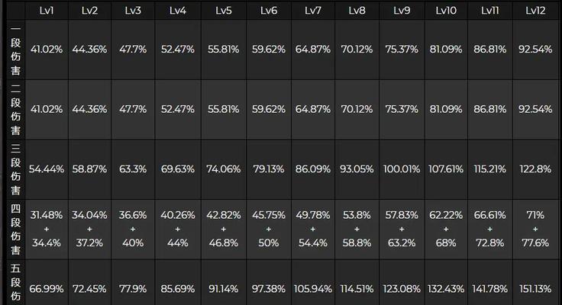Click the 54.44% cell in 三段伤害 row

point(46,169)
